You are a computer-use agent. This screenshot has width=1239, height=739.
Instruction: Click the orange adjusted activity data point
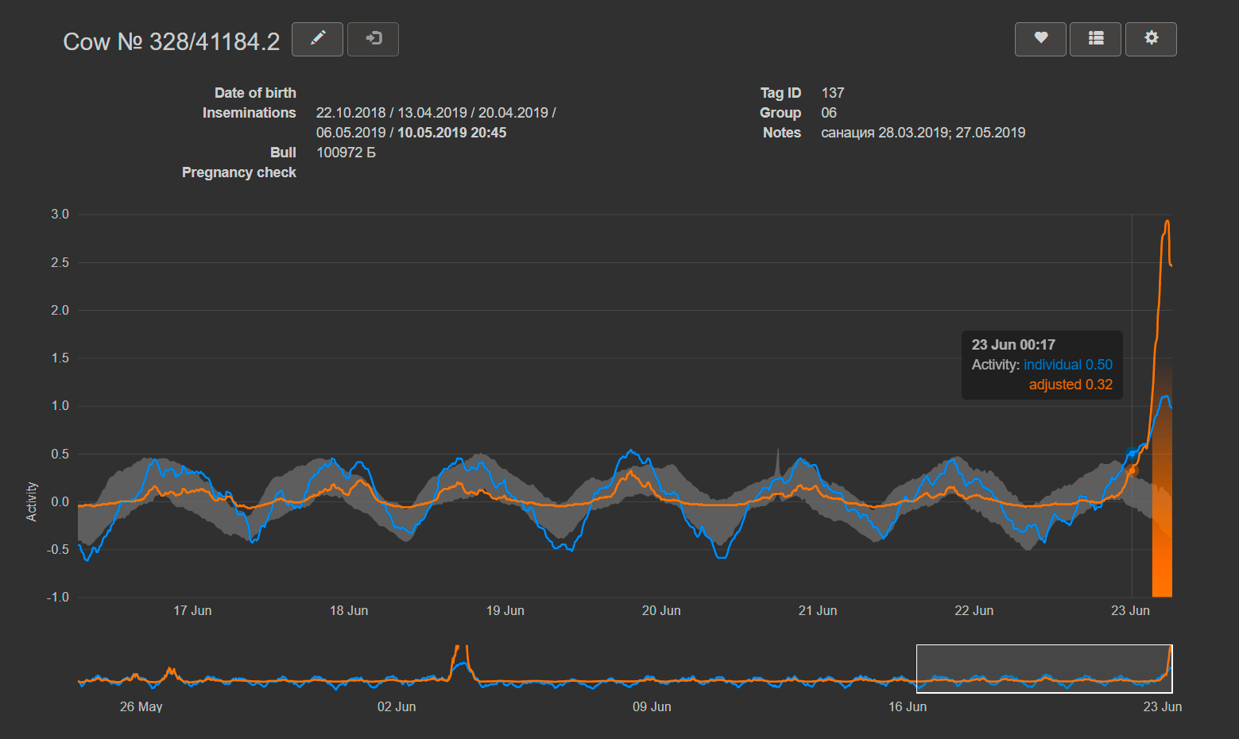[x=1132, y=471]
